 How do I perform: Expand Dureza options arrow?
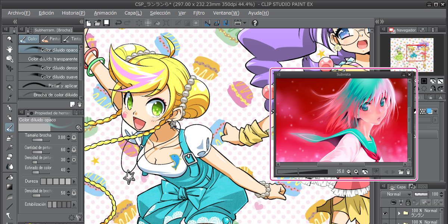tap(74, 181)
